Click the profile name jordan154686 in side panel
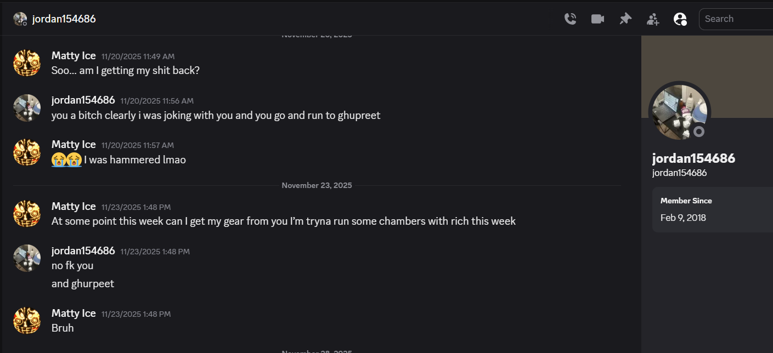773x353 pixels. (693, 159)
